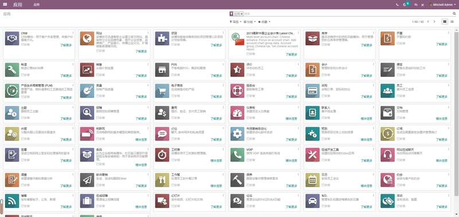Click 模块信息 on the 仪表板 card
This screenshot has width=459, height=217.
coord(291,119)
